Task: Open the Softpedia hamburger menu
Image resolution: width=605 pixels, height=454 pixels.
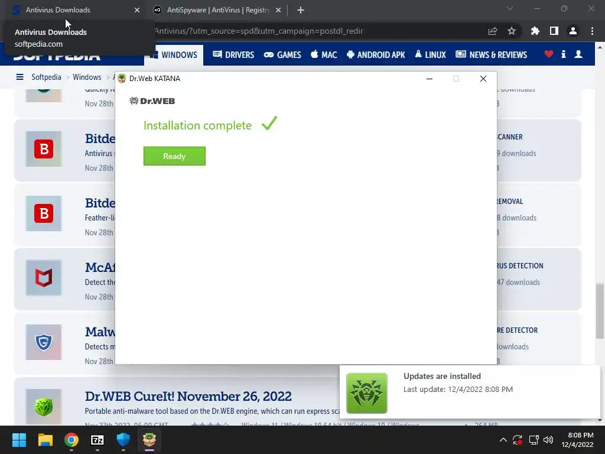Action: (x=19, y=77)
